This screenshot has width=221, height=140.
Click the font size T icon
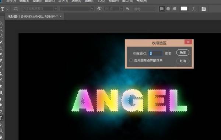[99, 9]
